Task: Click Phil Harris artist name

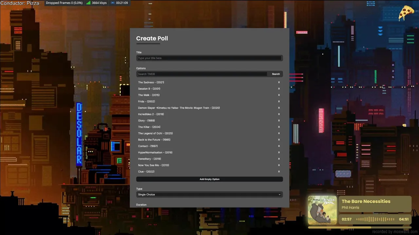Action: (350, 208)
